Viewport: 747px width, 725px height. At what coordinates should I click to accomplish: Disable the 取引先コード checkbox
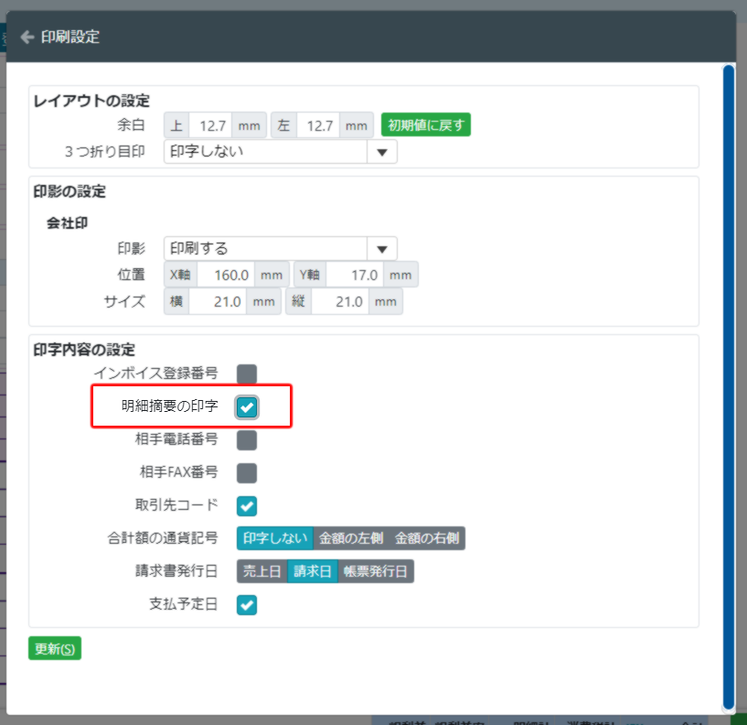(x=245, y=505)
